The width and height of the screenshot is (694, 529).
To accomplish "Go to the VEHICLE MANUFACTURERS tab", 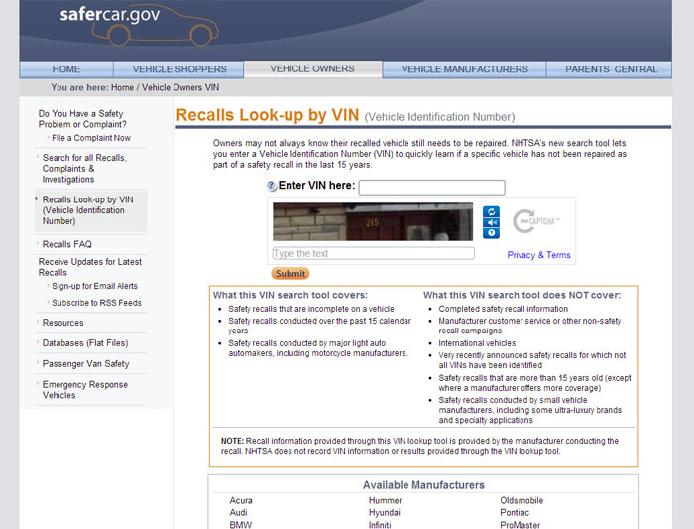I will 464,69.
